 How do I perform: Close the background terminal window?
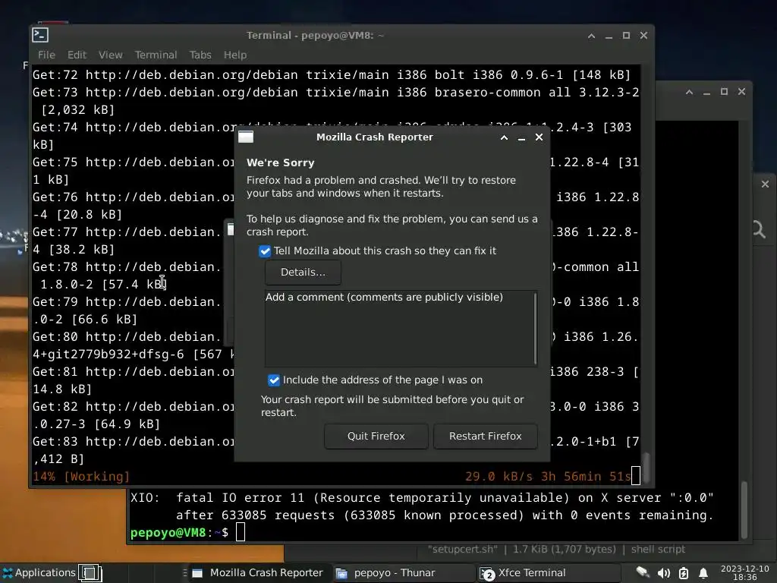[741, 92]
